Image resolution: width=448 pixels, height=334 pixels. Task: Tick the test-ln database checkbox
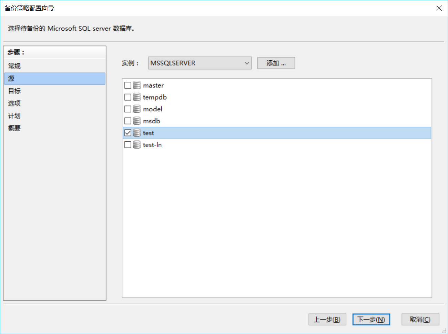click(128, 145)
